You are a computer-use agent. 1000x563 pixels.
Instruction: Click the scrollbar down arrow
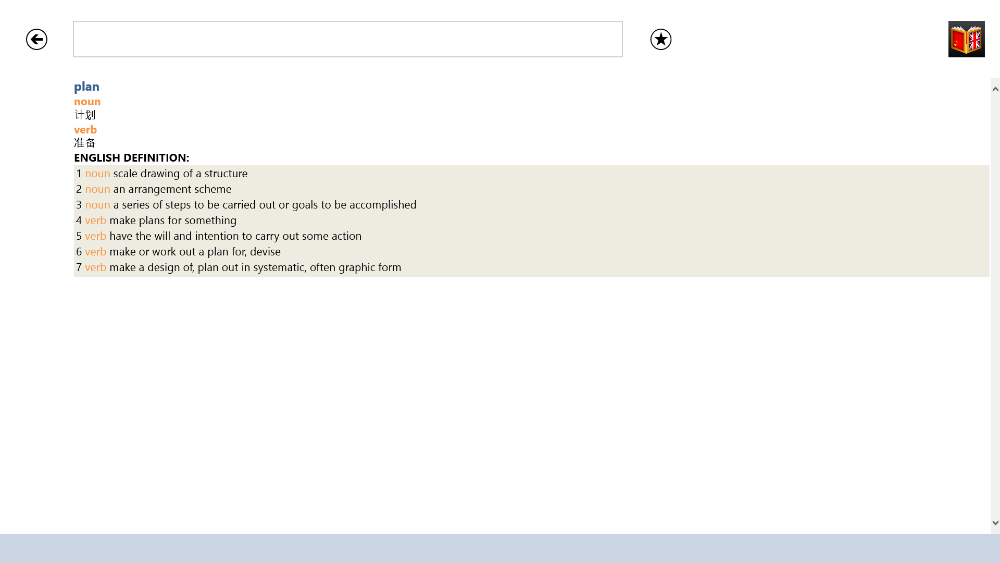pos(994,522)
